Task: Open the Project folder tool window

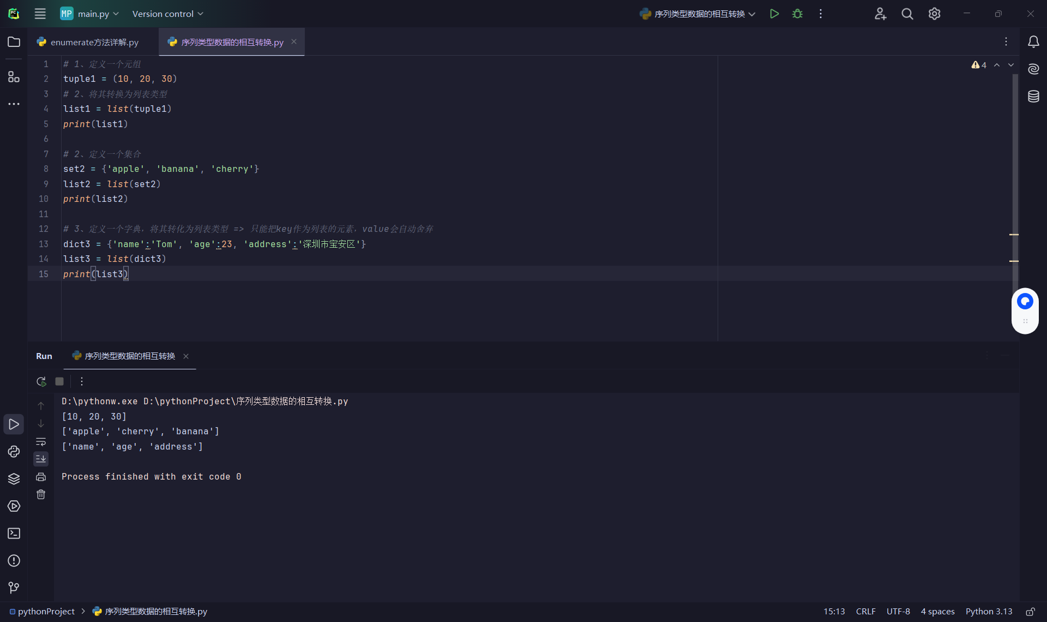Action: [14, 42]
